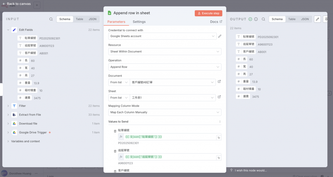This screenshot has width=333, height=177.
Task: Open the Credential Google Sheets account dropdown
Action: [163, 36]
